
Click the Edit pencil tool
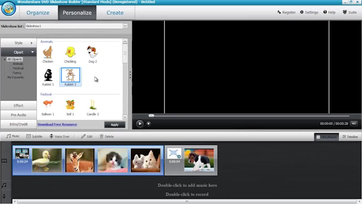[87, 136]
